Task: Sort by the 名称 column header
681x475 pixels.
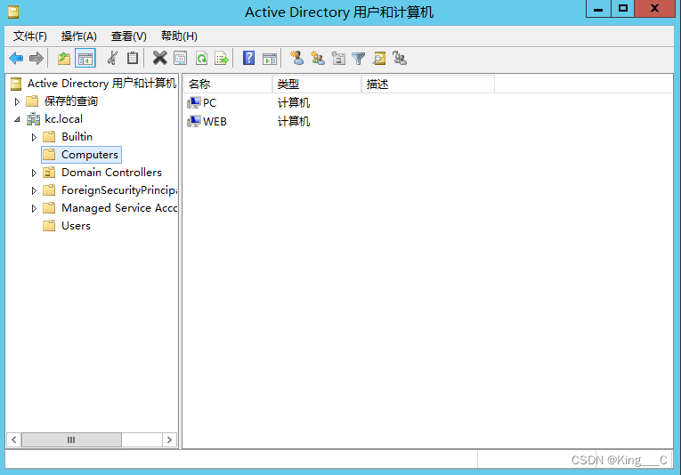Action: pyautogui.click(x=228, y=84)
